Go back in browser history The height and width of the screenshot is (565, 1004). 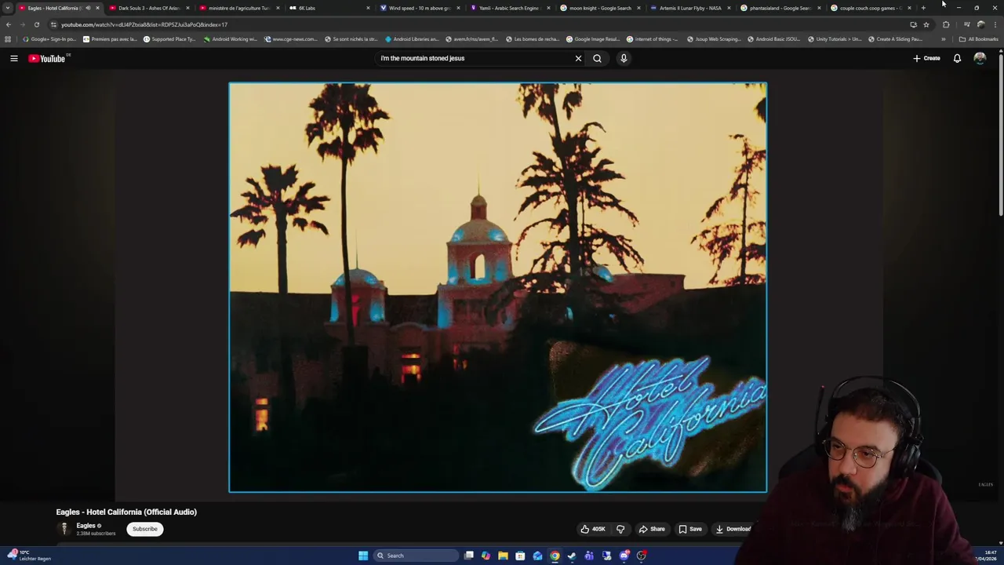click(x=8, y=24)
